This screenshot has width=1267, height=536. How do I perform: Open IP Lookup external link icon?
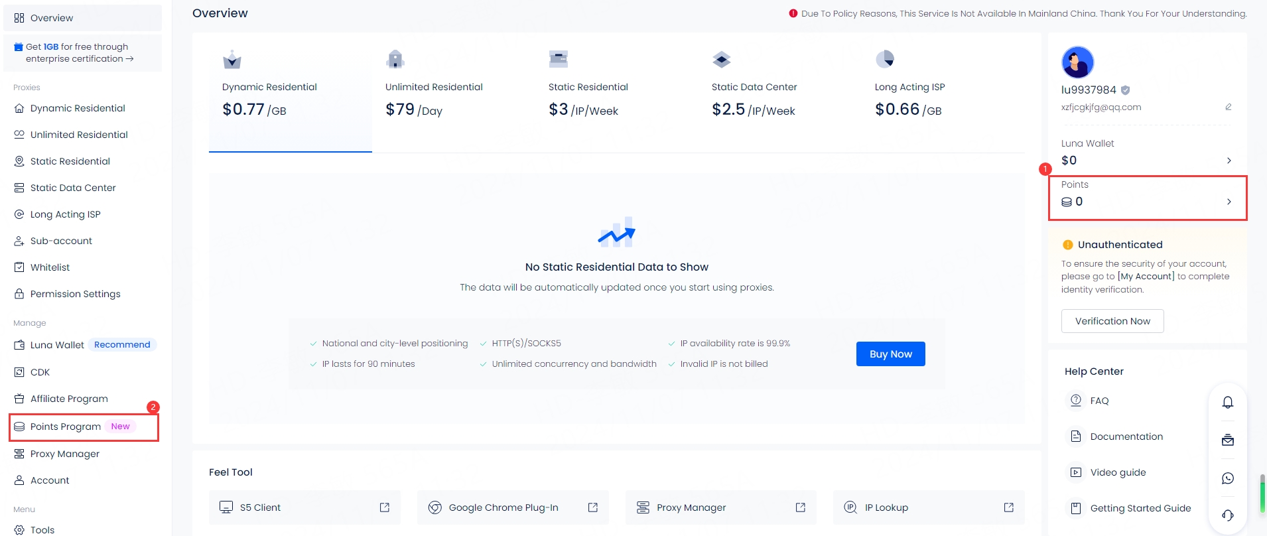[x=1008, y=507]
